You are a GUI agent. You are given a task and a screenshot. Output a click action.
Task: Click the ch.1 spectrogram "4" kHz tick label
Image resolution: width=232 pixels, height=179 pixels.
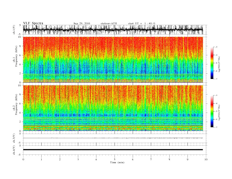coord(20,64)
